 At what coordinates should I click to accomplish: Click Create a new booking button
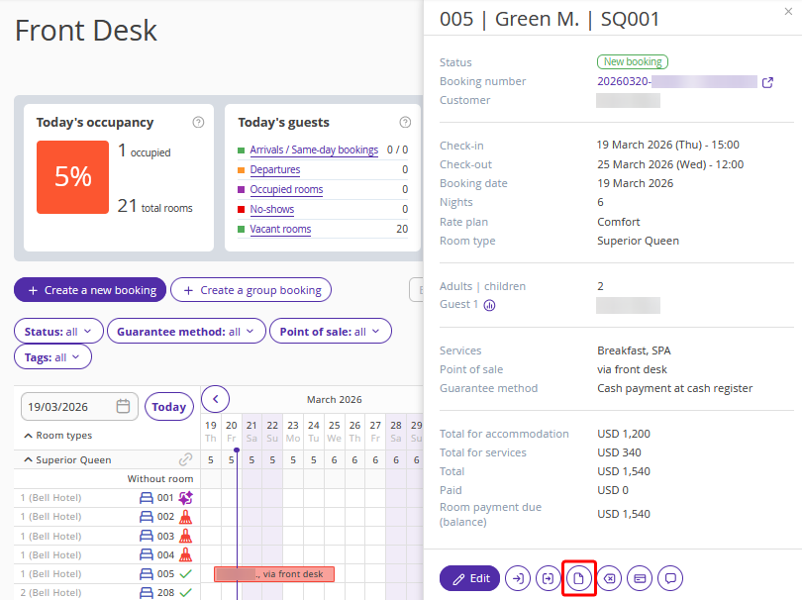90,290
